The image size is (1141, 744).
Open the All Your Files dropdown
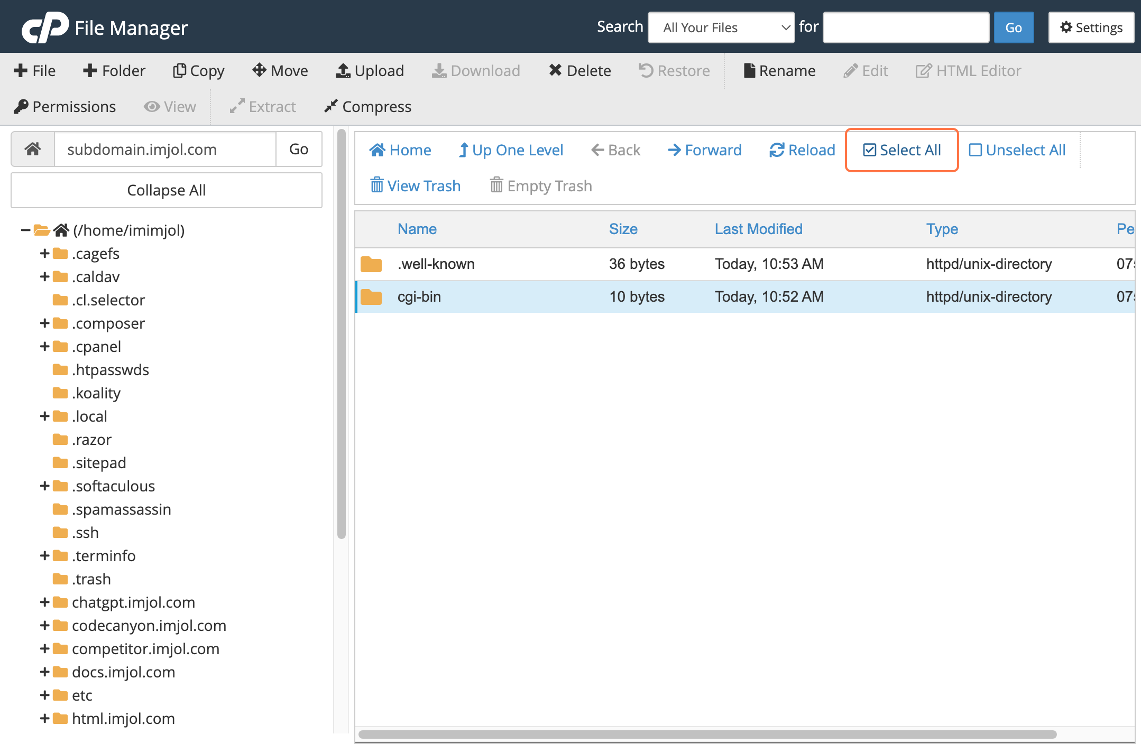721,27
